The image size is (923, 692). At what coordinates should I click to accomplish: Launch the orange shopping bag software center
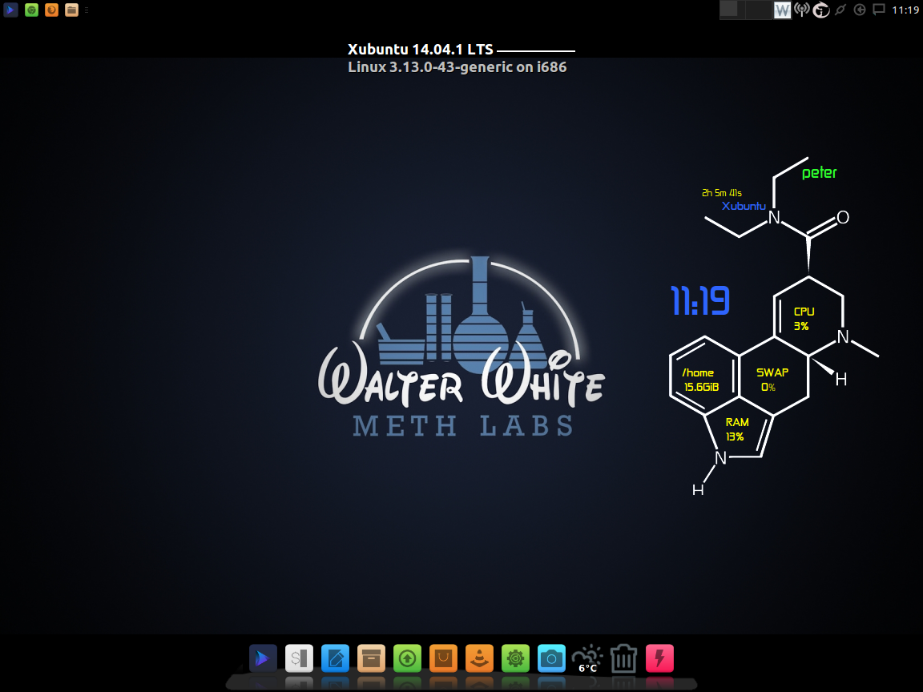pos(443,658)
